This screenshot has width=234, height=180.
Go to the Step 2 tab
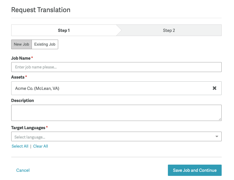169,31
